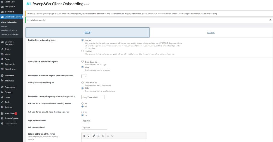This screenshot has height=142, width=273.
Task: Click the Italic icon in callout editor
Action: pos(89,136)
